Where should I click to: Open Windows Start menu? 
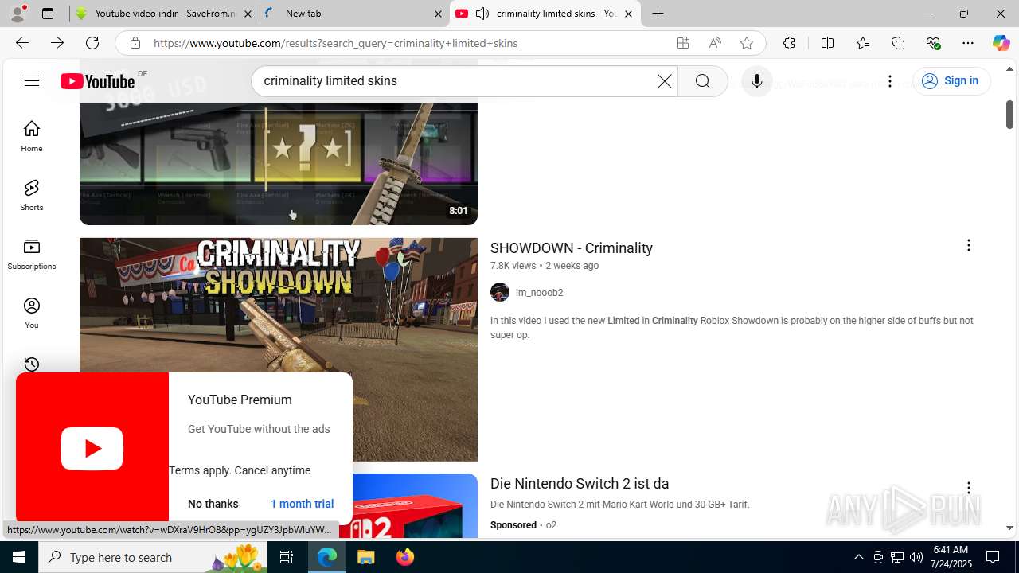tap(19, 557)
